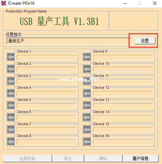Click the arrow icon beside Device 13

coord(87,105)
